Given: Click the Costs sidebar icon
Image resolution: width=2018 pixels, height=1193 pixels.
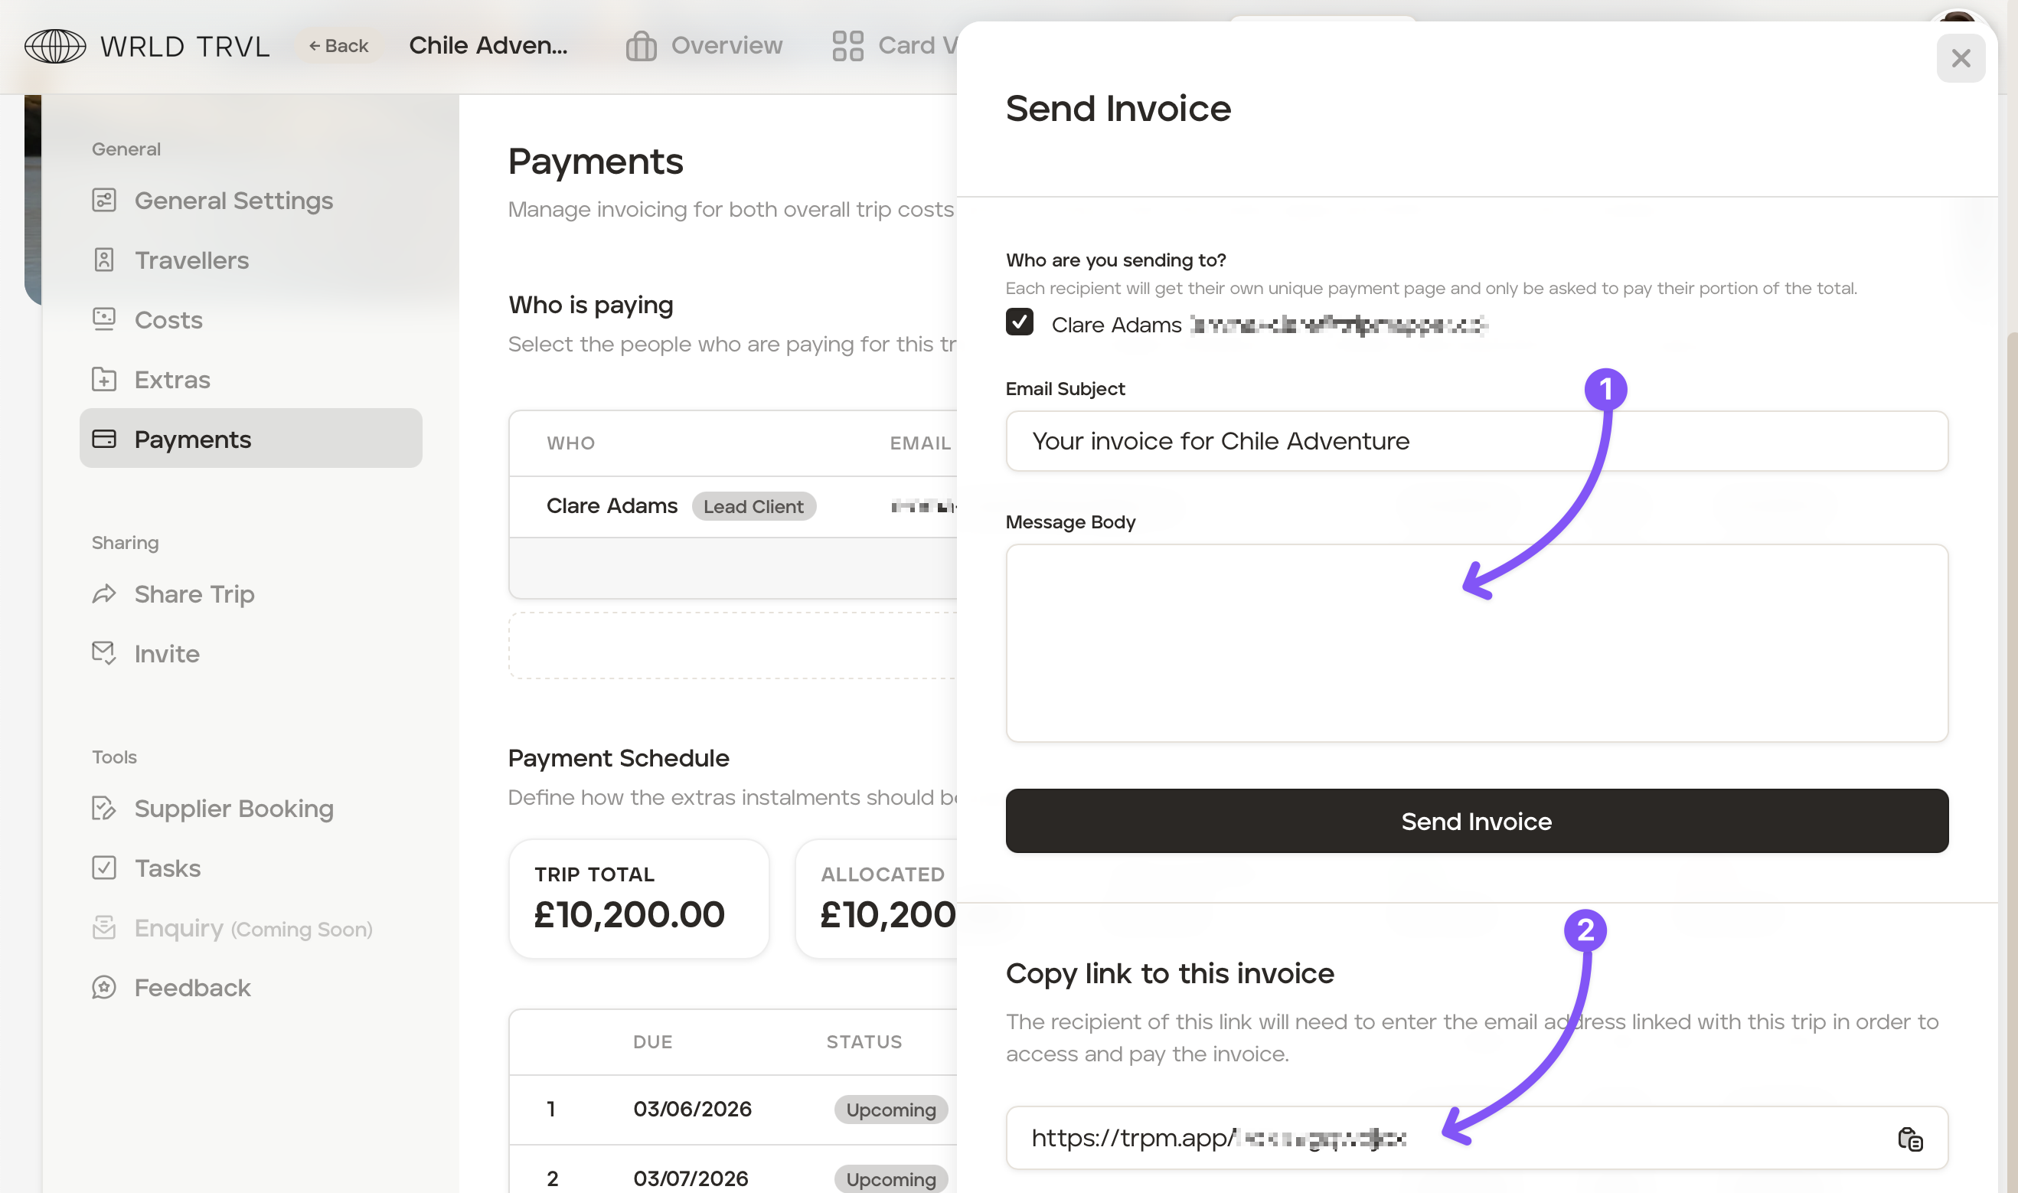Looking at the screenshot, I should pyautogui.click(x=103, y=319).
